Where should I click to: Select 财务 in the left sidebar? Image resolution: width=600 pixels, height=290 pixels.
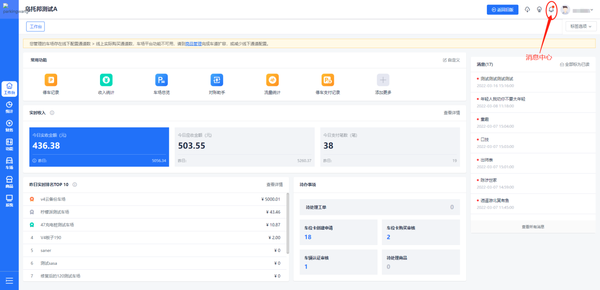pos(9,126)
